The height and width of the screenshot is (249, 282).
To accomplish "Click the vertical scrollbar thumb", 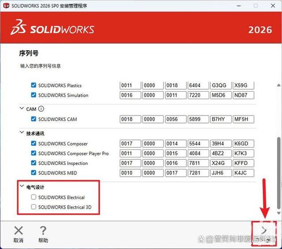I will tap(279, 173).
